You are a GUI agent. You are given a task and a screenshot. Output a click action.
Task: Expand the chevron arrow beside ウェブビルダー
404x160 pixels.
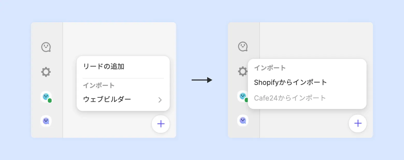(x=160, y=100)
